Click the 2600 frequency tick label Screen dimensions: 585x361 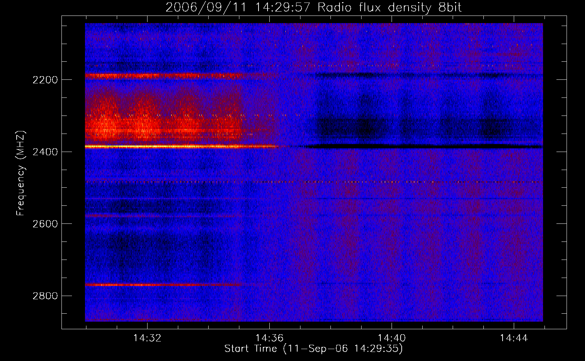[x=45, y=224]
